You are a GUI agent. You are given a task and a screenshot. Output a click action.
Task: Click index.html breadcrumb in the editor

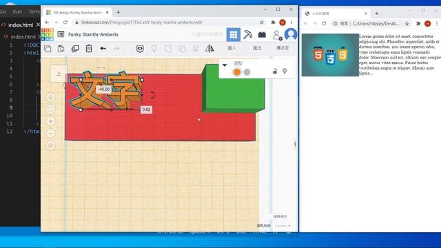[x=23, y=37]
